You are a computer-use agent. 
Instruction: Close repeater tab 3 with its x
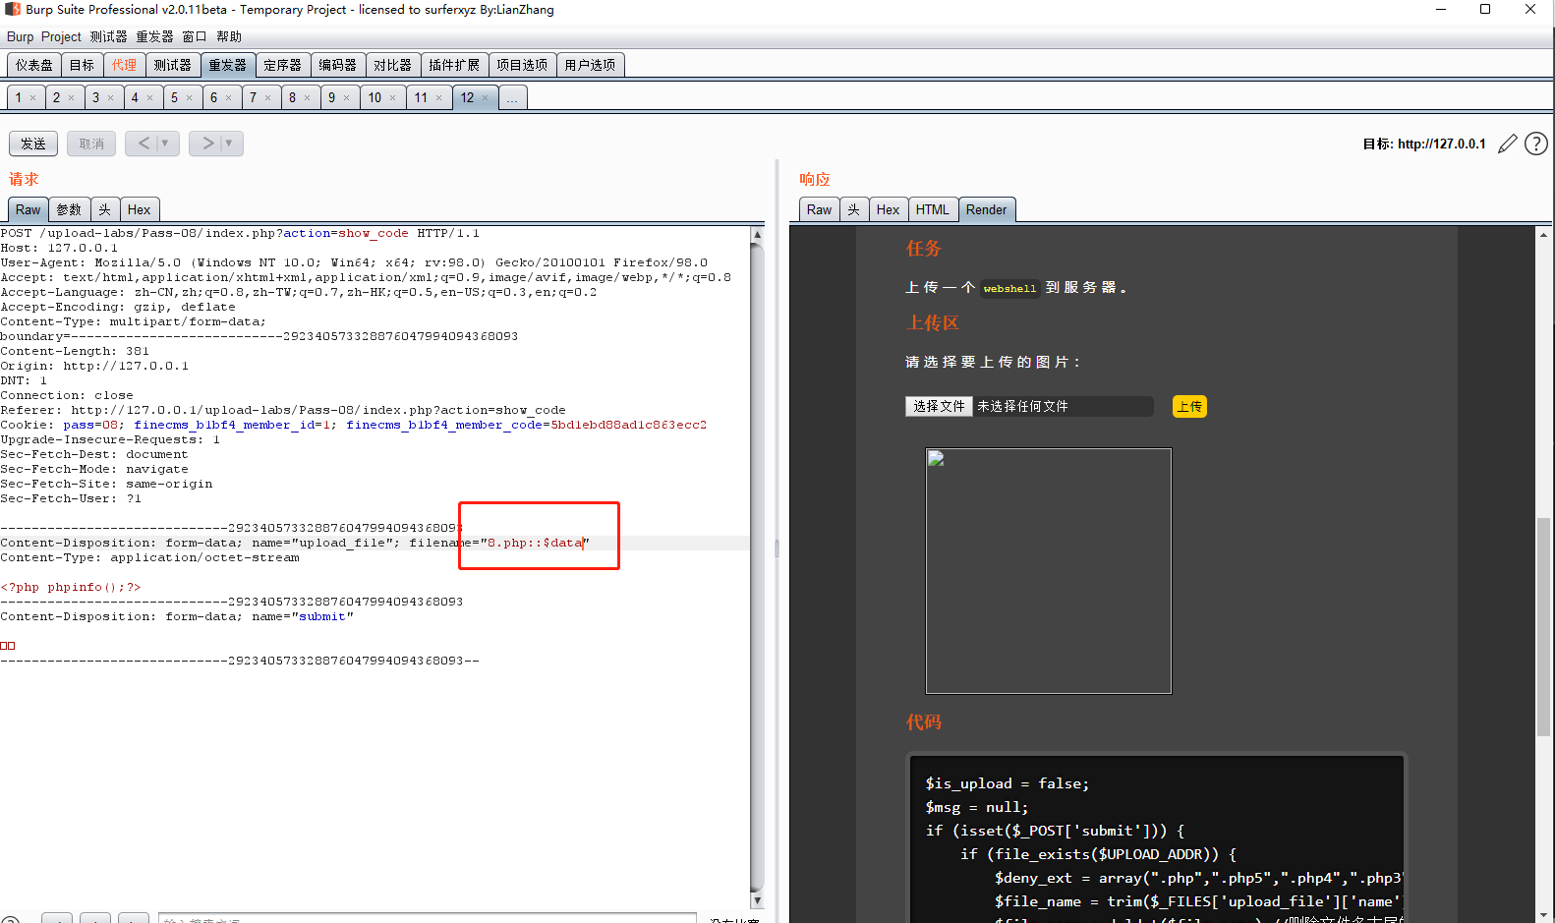[110, 98]
